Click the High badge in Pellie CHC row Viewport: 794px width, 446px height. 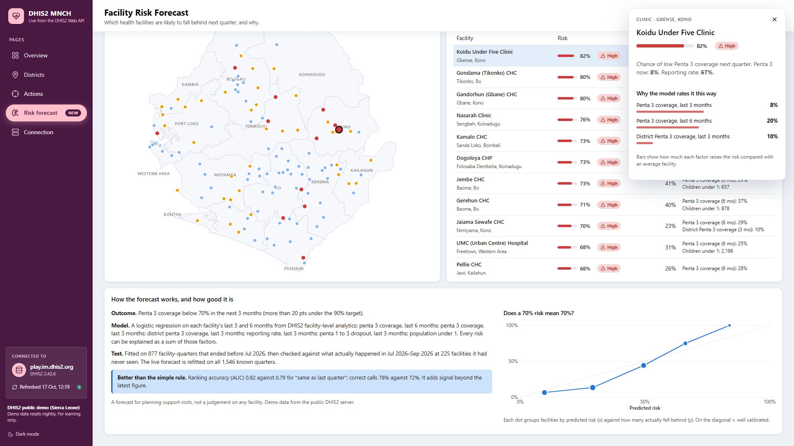pyautogui.click(x=609, y=268)
